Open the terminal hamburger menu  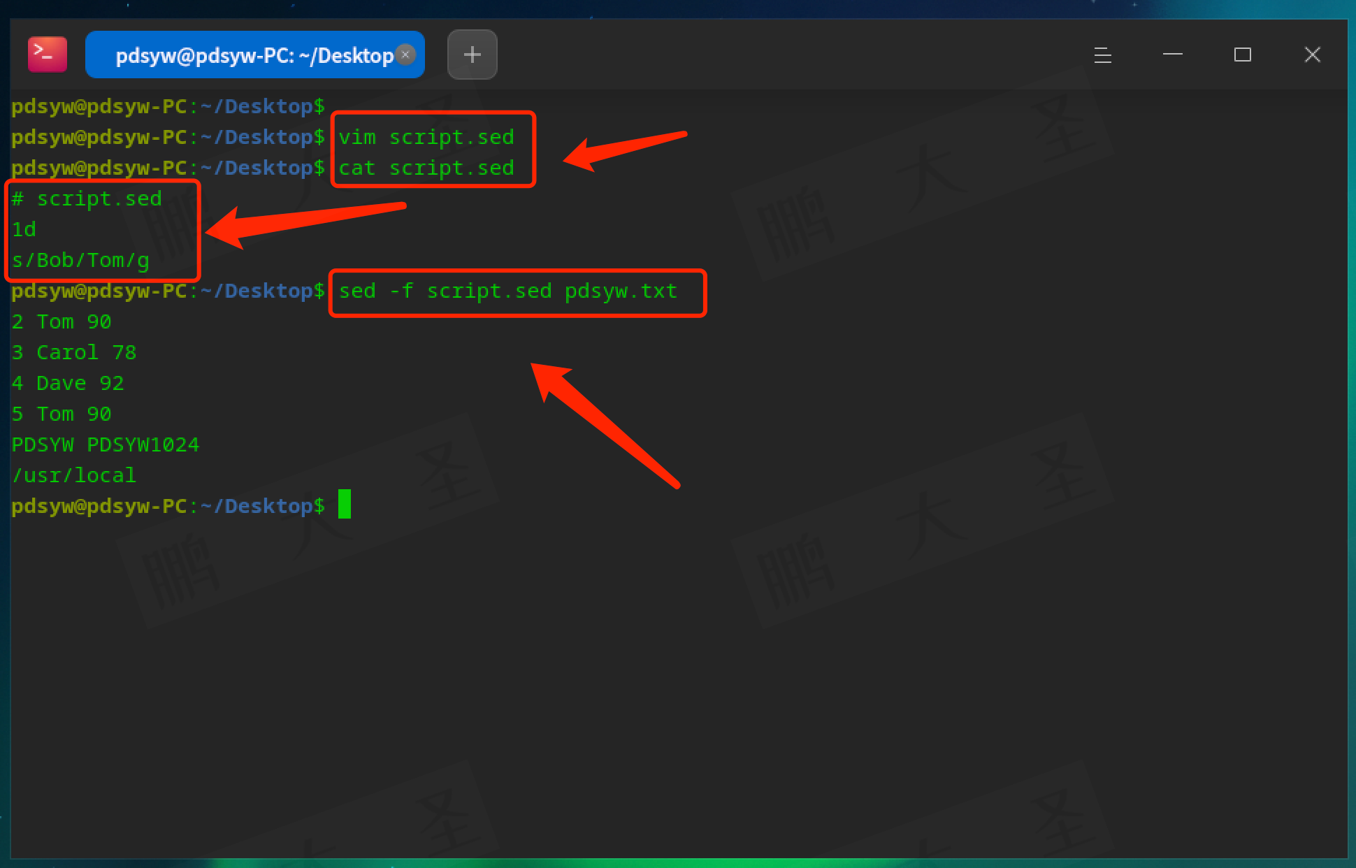[x=1102, y=55]
